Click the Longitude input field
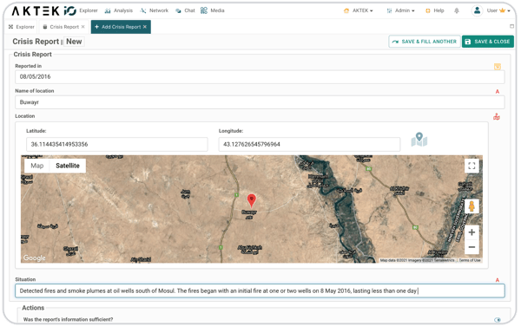This screenshot has width=521, height=326. pos(309,144)
